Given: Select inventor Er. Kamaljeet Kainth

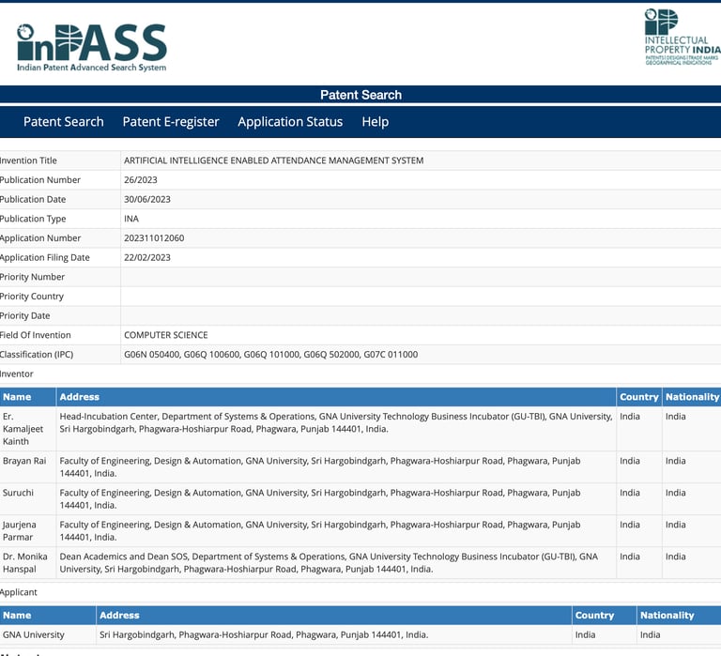Looking at the screenshot, I should point(23,429).
